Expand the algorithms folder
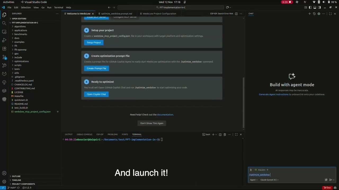Viewport: 339px width, 190px height. pos(20,26)
